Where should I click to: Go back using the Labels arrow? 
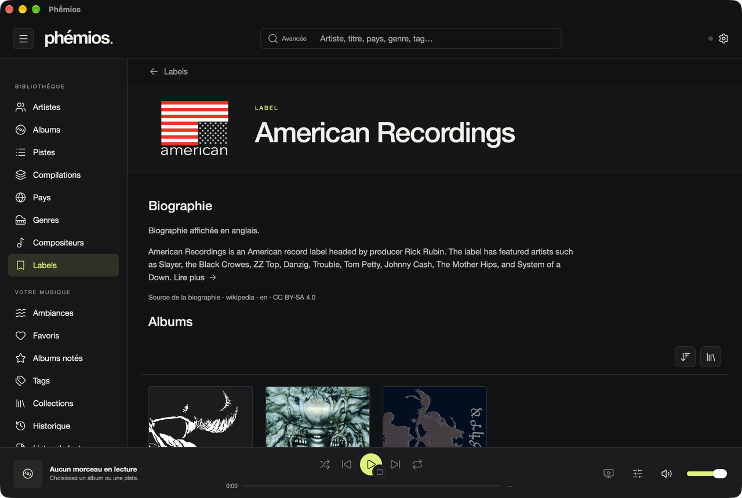tap(169, 72)
